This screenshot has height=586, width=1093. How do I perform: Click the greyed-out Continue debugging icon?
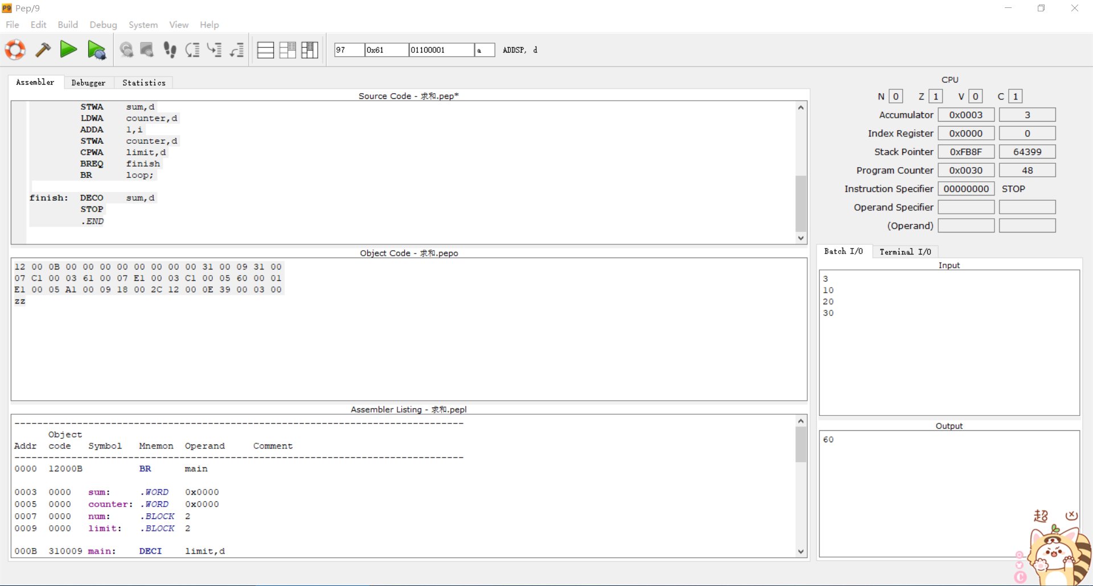pyautogui.click(x=126, y=50)
